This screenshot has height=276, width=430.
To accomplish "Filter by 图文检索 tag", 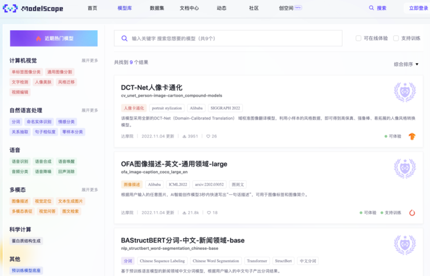I will click(x=70, y=212).
